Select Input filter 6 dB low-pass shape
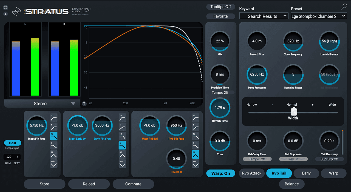The width and height of the screenshot is (351, 192). click(54, 145)
